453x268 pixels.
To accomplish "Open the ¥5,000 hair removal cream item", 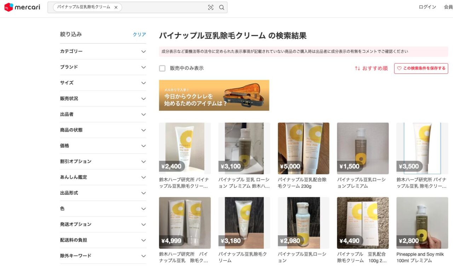I will tap(303, 148).
